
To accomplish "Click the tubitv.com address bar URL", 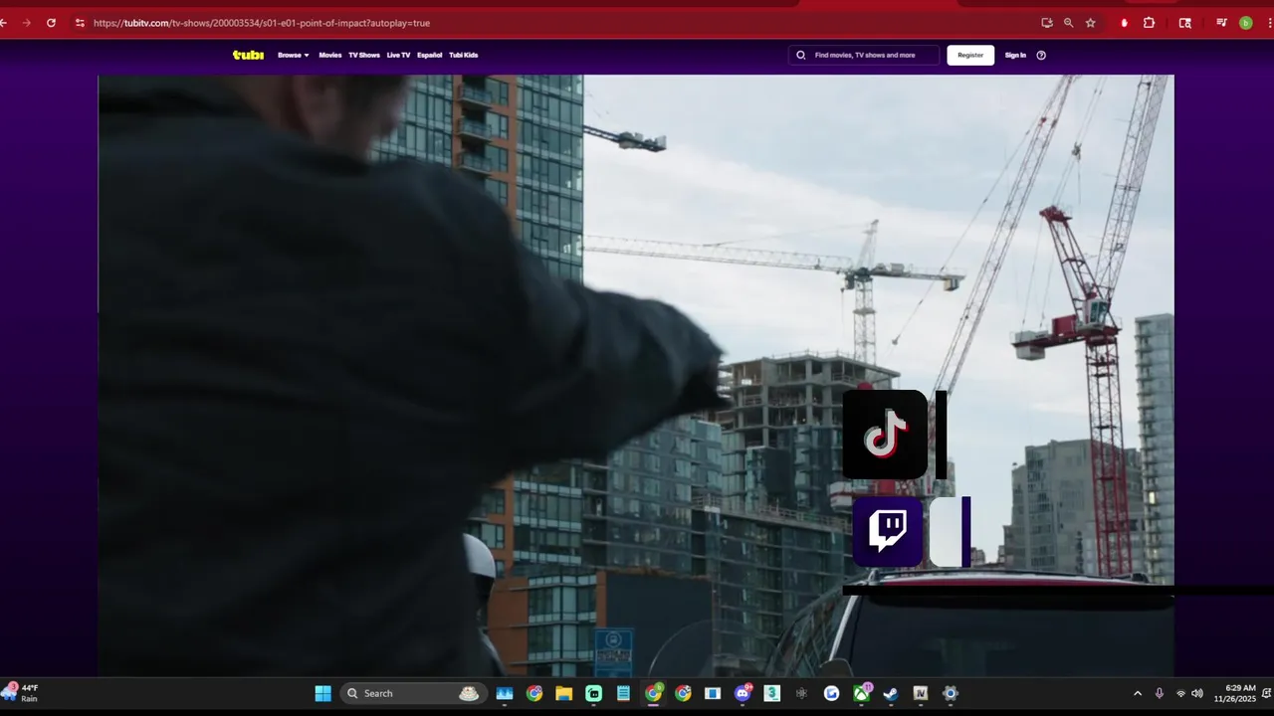I will click(262, 23).
